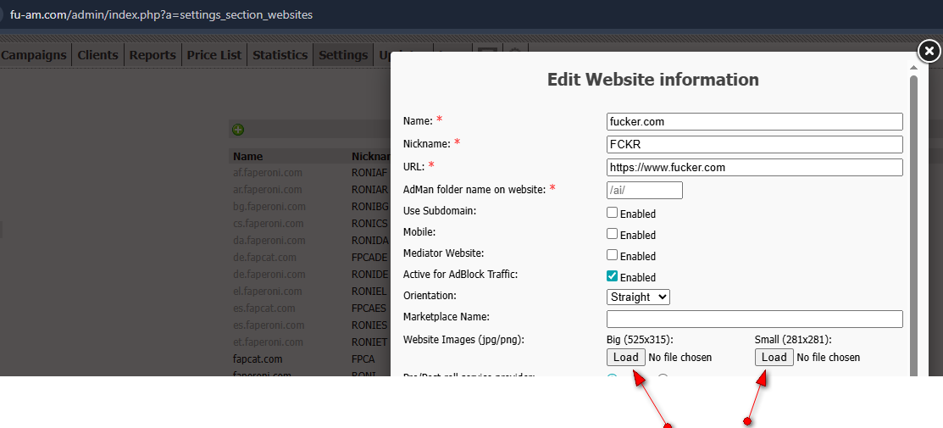Click the Marketplace Name text box

click(x=754, y=319)
